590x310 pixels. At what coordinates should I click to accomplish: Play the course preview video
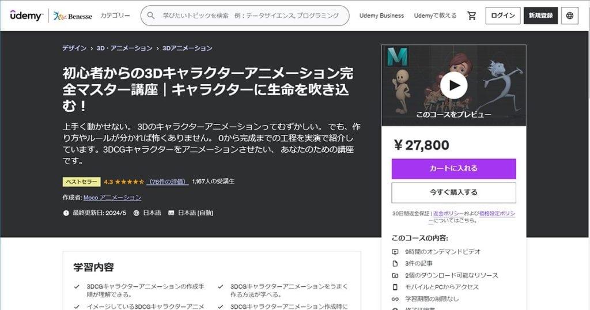[x=454, y=85]
